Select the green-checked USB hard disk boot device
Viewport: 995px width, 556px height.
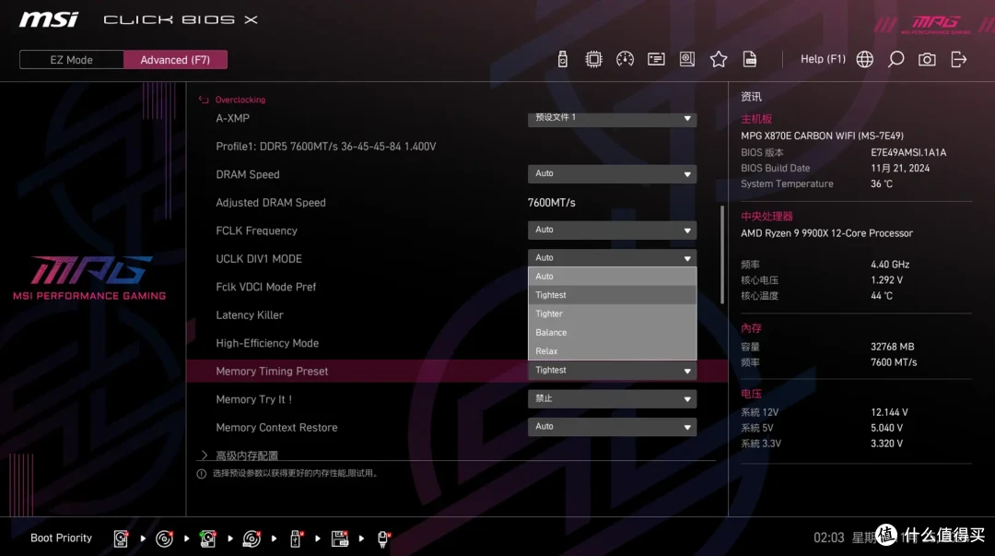pyautogui.click(x=207, y=538)
